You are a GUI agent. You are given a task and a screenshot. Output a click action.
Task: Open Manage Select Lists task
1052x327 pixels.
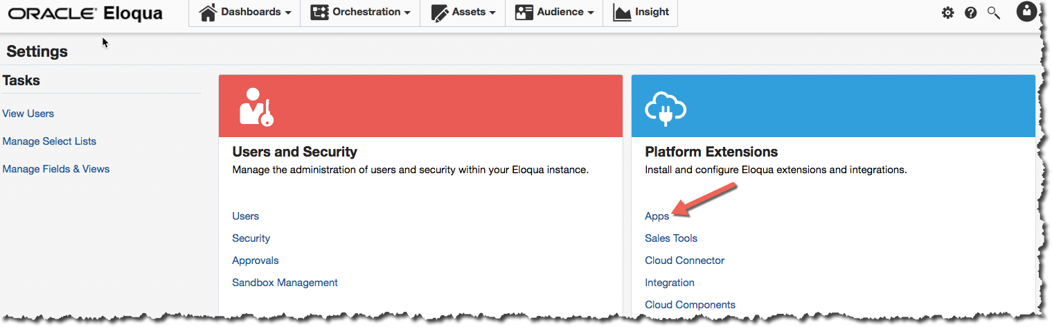tap(49, 141)
